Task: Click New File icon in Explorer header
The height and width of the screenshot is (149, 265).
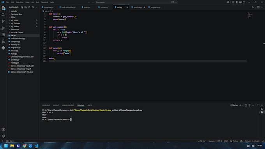Action: coord(22,7)
